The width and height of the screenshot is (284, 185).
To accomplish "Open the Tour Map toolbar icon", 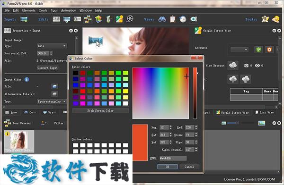I will tap(98, 19).
